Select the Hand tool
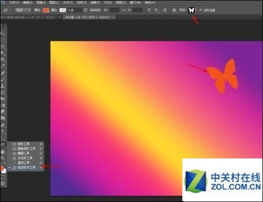Image resolution: width=263 pixels, height=202 pixels. pyautogui.click(x=3, y=152)
